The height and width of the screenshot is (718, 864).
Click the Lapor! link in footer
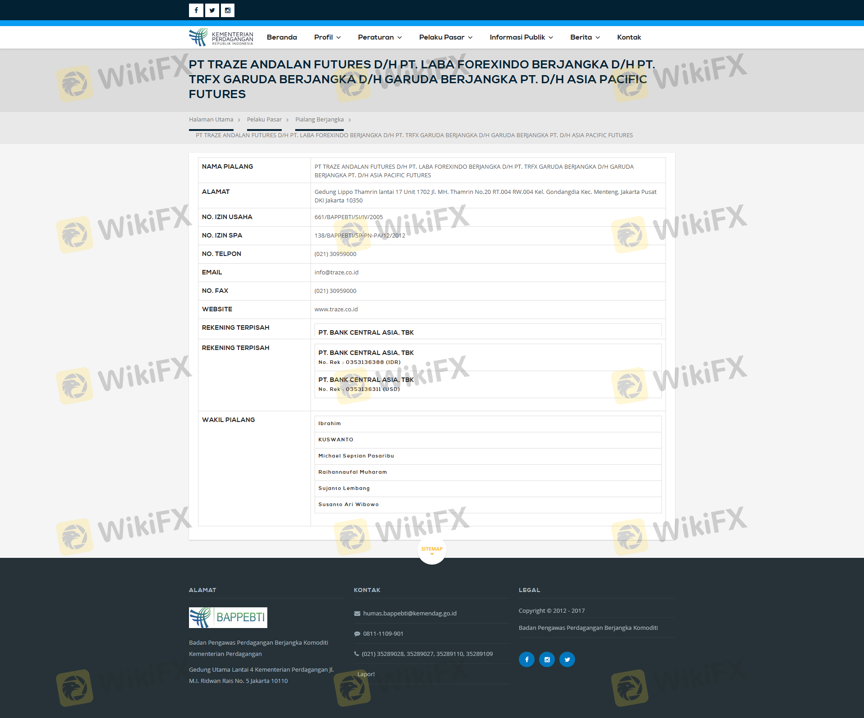(366, 674)
